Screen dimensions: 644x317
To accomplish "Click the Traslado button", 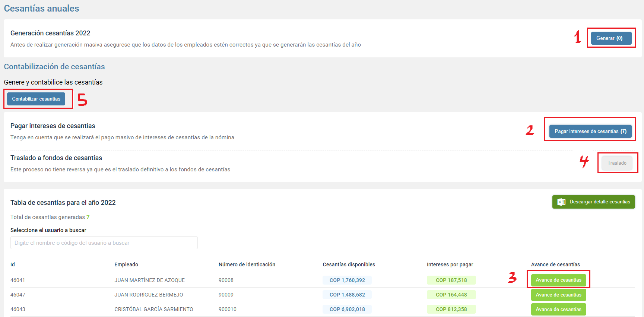I will (617, 163).
